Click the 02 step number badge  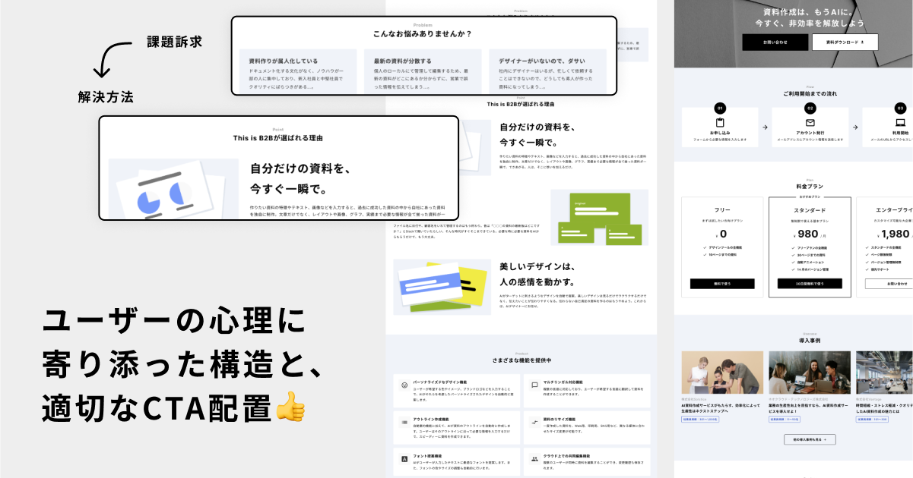tap(810, 108)
